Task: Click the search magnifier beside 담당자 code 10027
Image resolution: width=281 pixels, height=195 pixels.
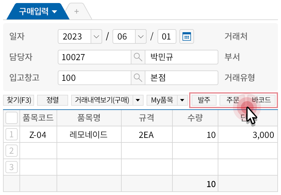Action: (138, 57)
